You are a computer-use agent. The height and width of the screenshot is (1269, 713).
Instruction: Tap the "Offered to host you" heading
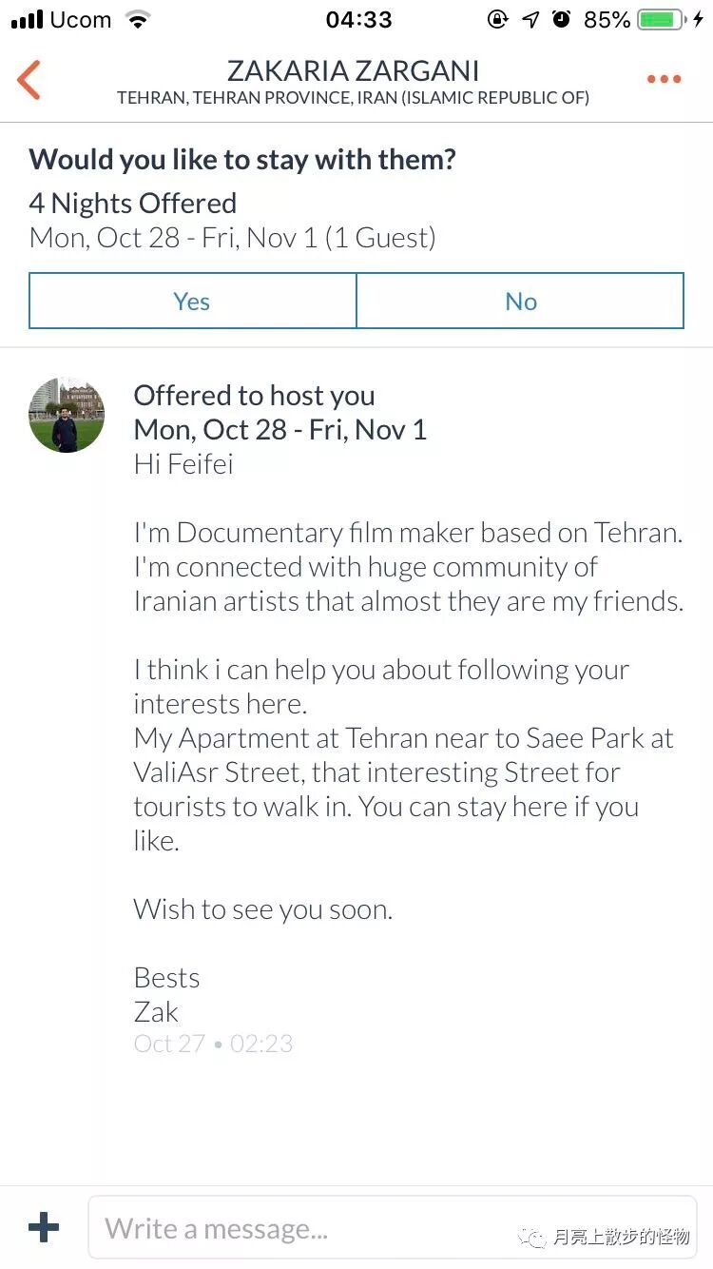click(x=254, y=396)
